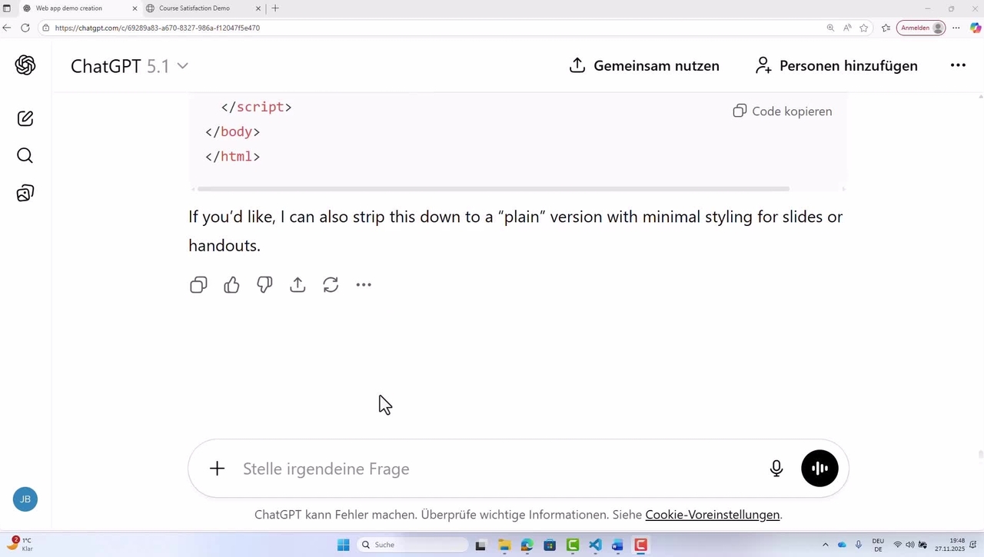Open the Cookie-Voreinstellungen link
The image size is (984, 557).
point(712,515)
